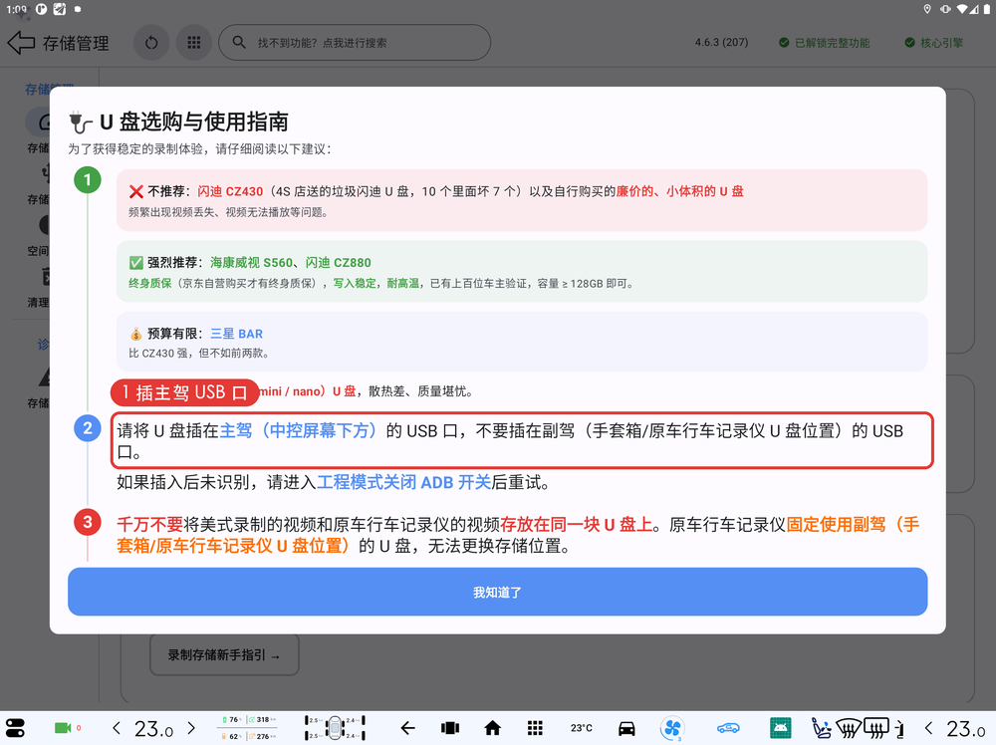Tap the system back arrow in dock
996x745 pixels.
pyautogui.click(x=407, y=728)
